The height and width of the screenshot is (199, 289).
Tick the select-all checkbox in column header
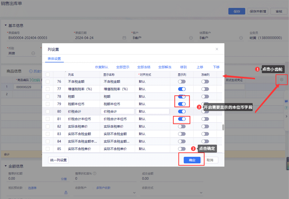coord(48,74)
